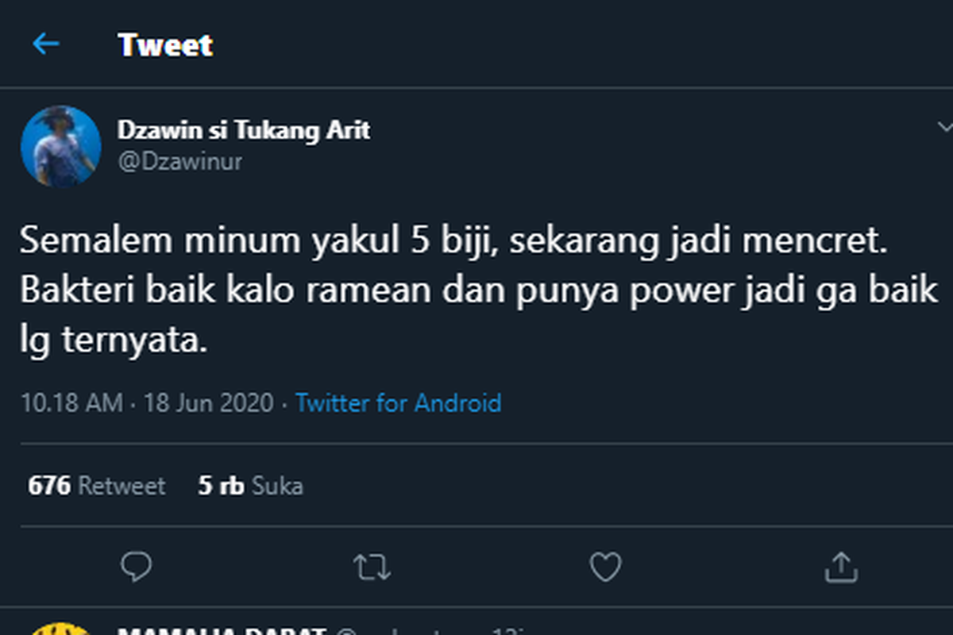Open the Twitter for Android link

pyautogui.click(x=399, y=403)
